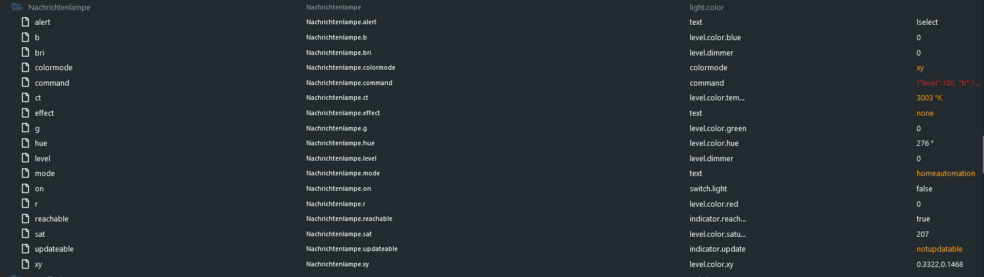Edit the hue value 276 °
The height and width of the screenshot is (277, 984).
click(925, 144)
